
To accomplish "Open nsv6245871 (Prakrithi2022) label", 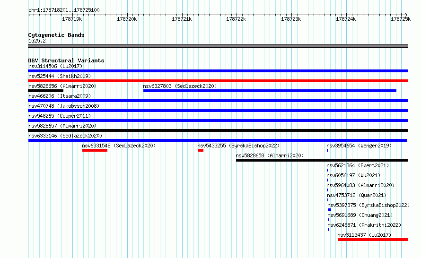I will pyautogui.click(x=364, y=225).
